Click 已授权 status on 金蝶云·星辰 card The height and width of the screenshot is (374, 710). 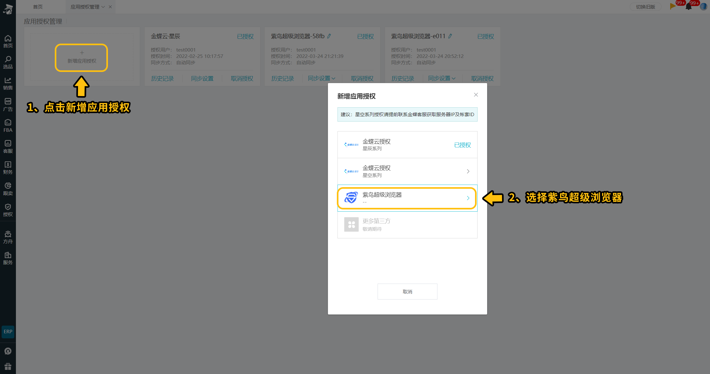pos(245,37)
